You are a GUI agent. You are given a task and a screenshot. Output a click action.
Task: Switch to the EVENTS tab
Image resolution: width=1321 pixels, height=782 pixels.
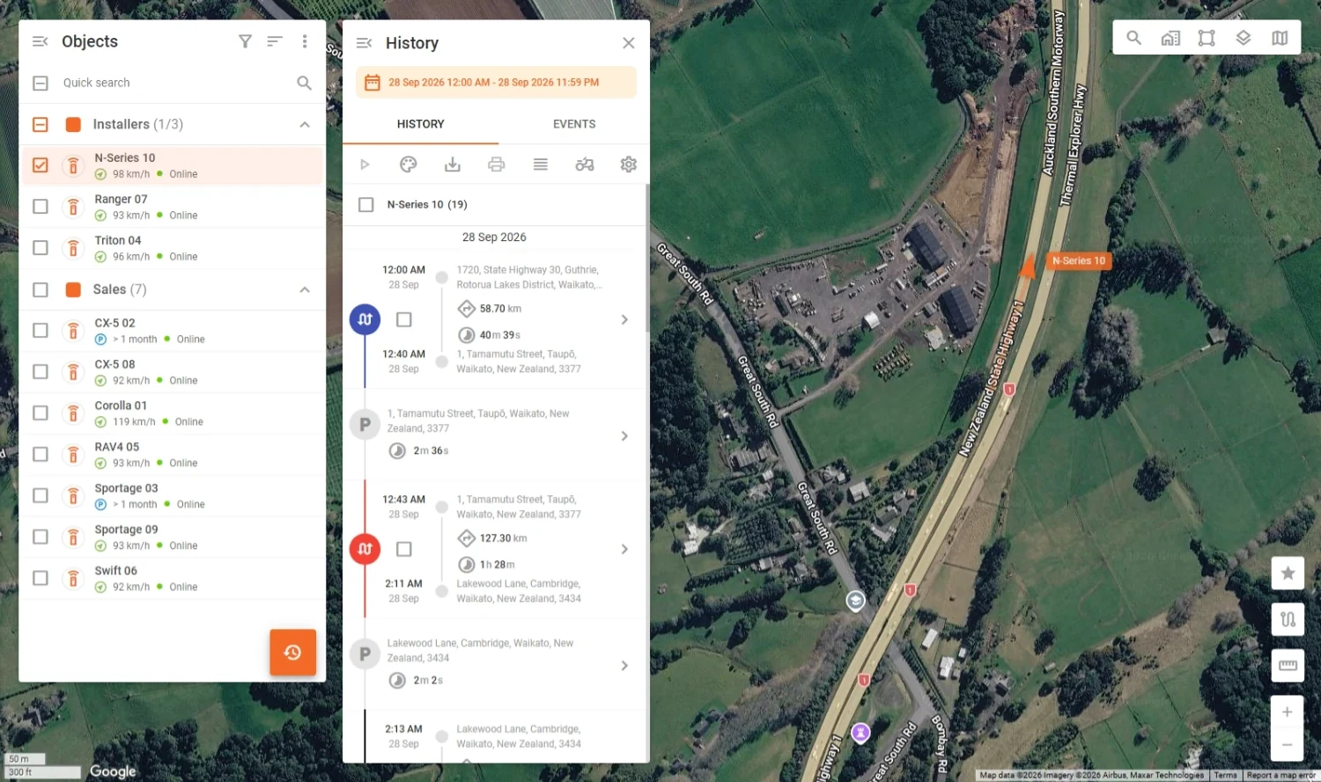pyautogui.click(x=574, y=125)
